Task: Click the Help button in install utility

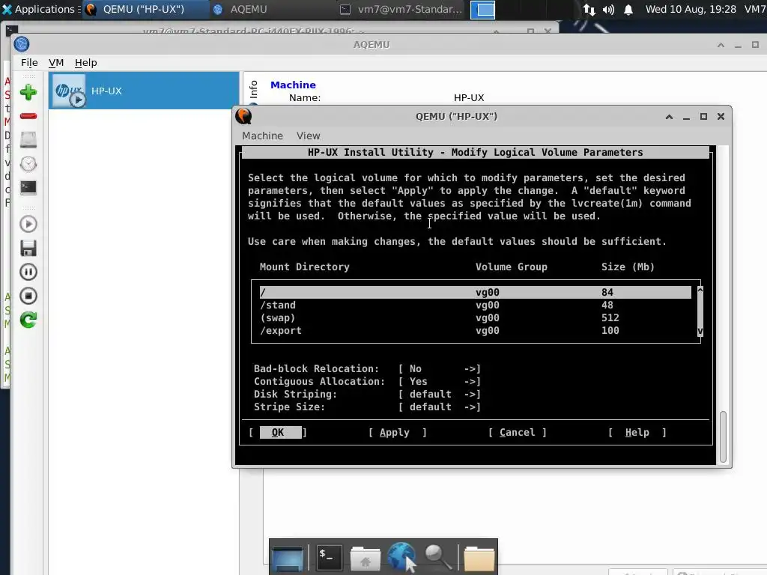Action: (x=637, y=432)
